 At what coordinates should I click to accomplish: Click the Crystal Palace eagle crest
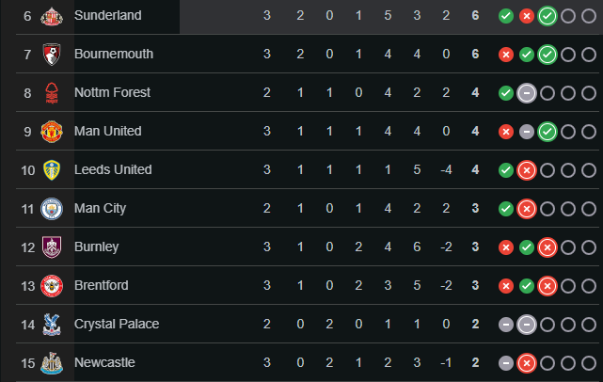tap(52, 325)
